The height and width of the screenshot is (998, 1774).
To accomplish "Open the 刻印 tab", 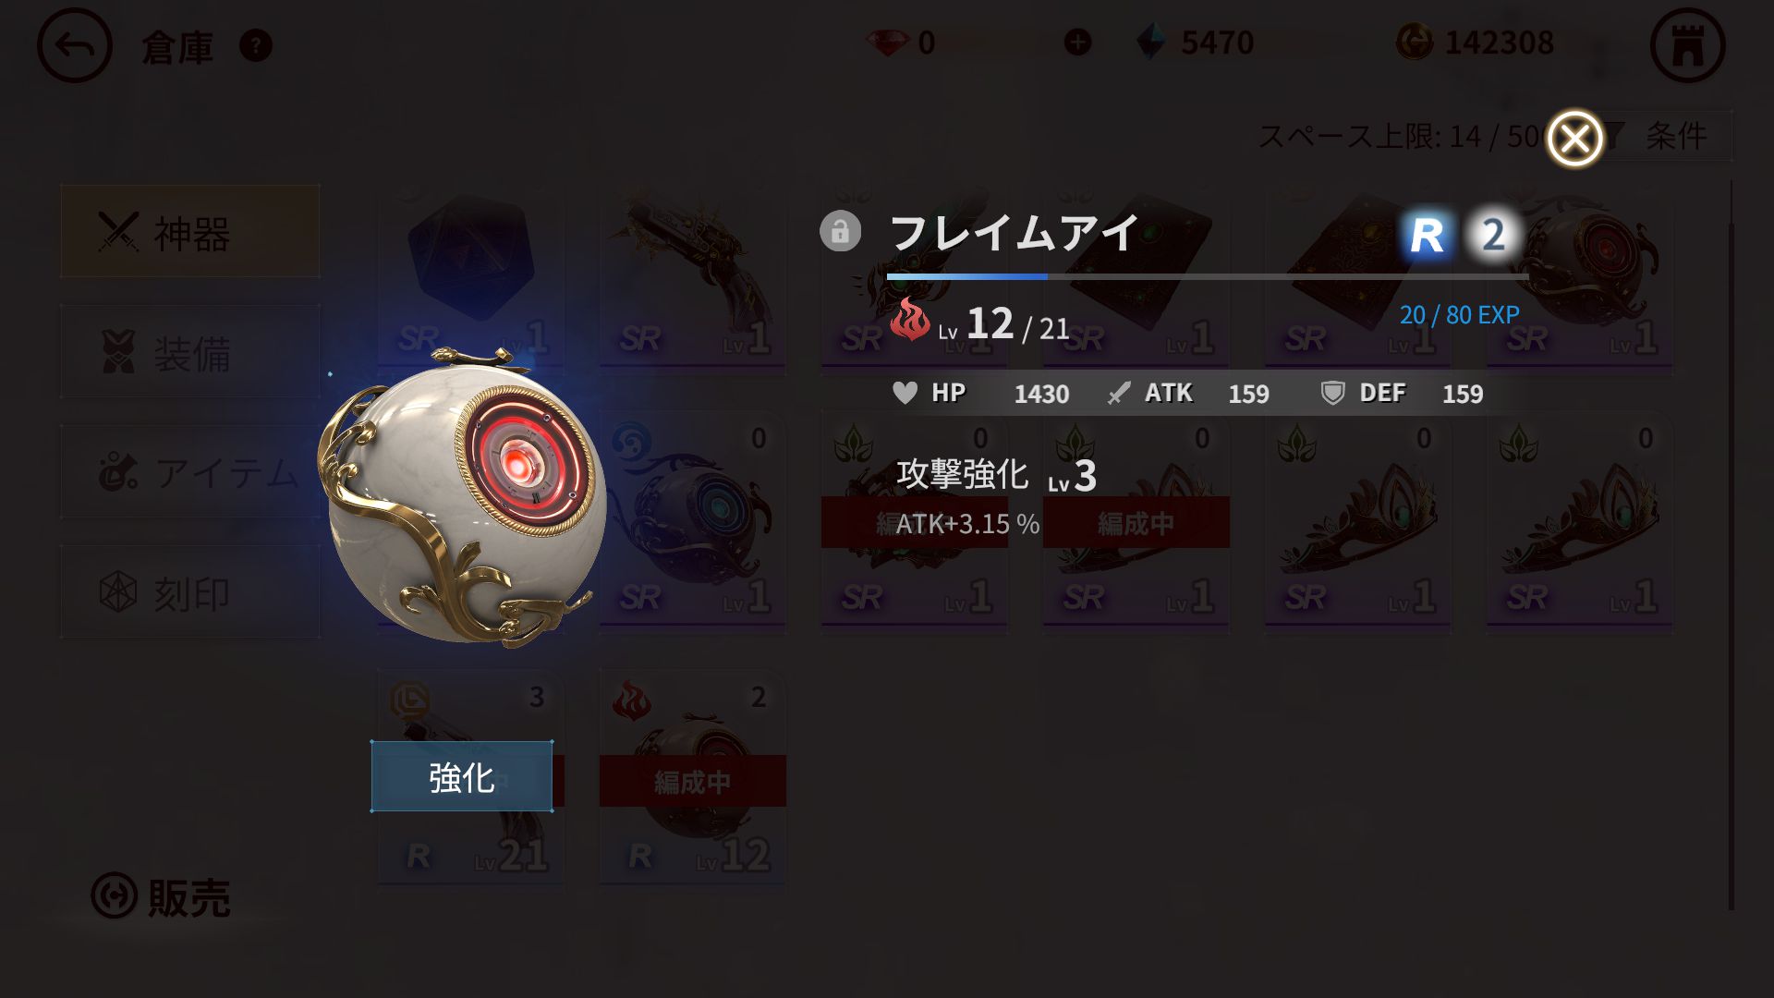I will pyautogui.click(x=190, y=592).
